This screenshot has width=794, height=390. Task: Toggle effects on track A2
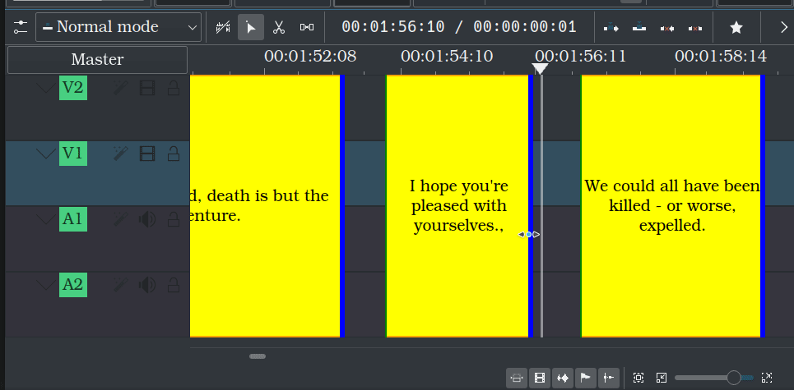click(120, 285)
